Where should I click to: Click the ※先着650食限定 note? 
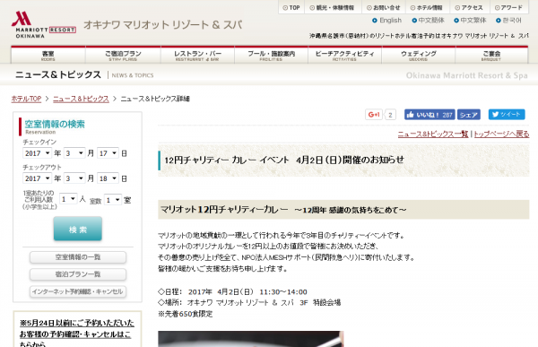[186, 314]
